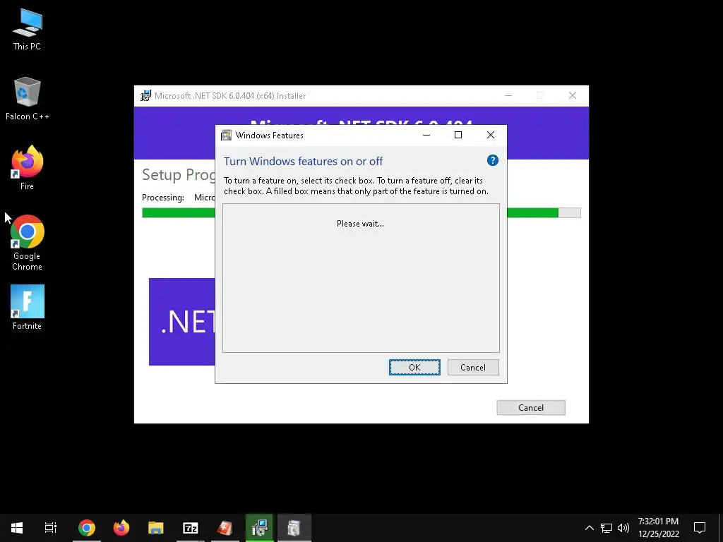
Task: Minimize the .NET SDK Installer window
Action: pos(508,95)
